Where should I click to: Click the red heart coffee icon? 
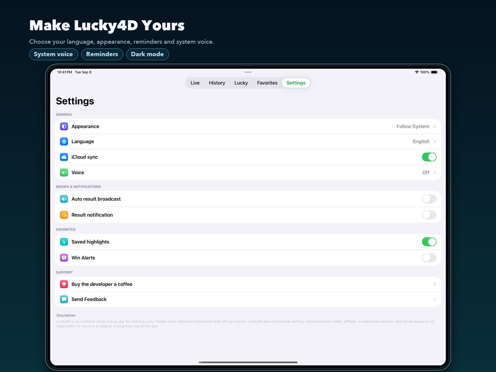pyautogui.click(x=64, y=284)
